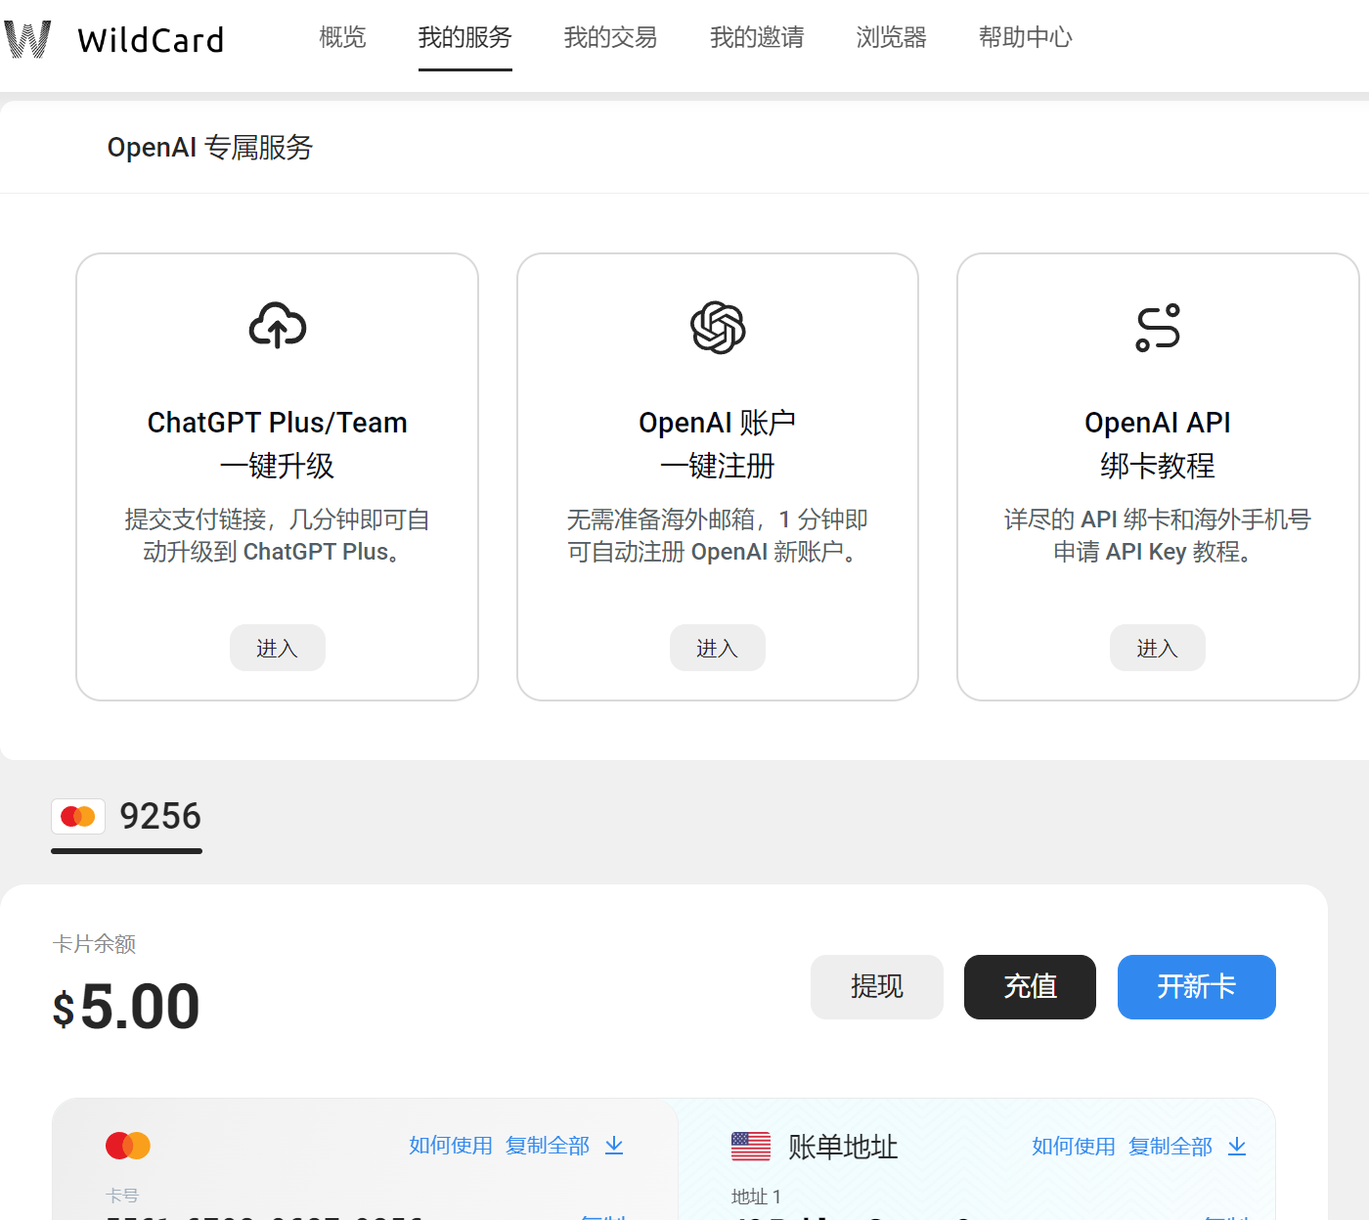The height and width of the screenshot is (1220, 1369).
Task: Click the 提现 withdraw button
Action: pyautogui.click(x=877, y=987)
